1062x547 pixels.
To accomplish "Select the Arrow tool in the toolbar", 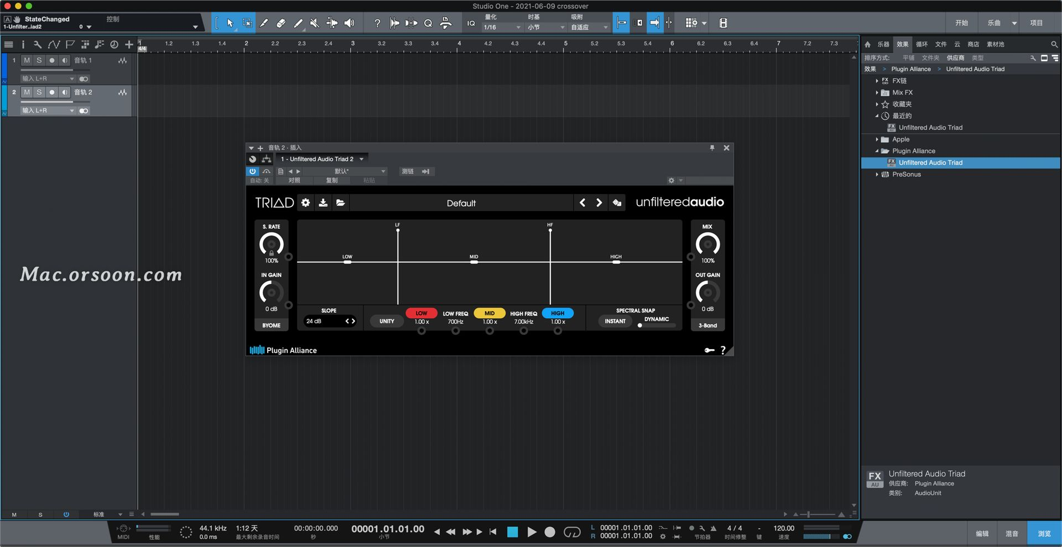I will point(230,23).
